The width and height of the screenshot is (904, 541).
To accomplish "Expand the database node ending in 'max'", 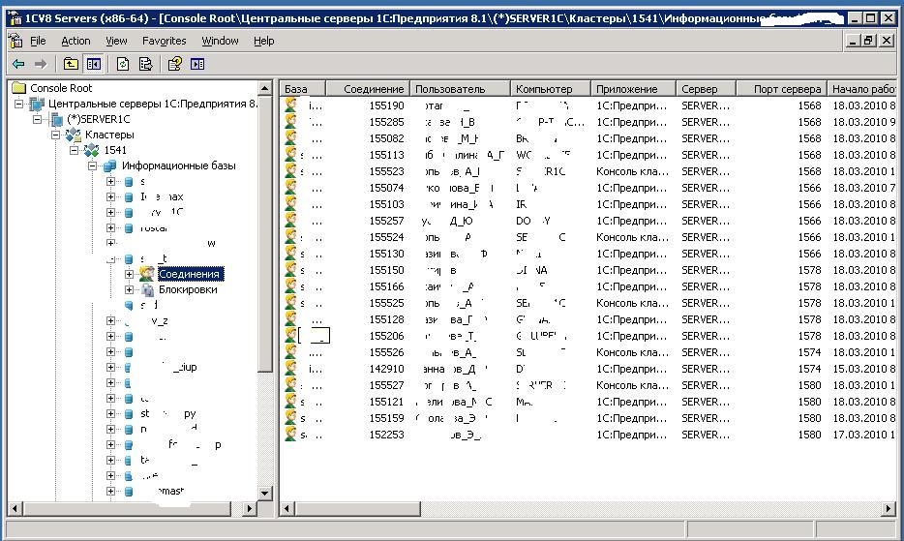I will (x=110, y=196).
